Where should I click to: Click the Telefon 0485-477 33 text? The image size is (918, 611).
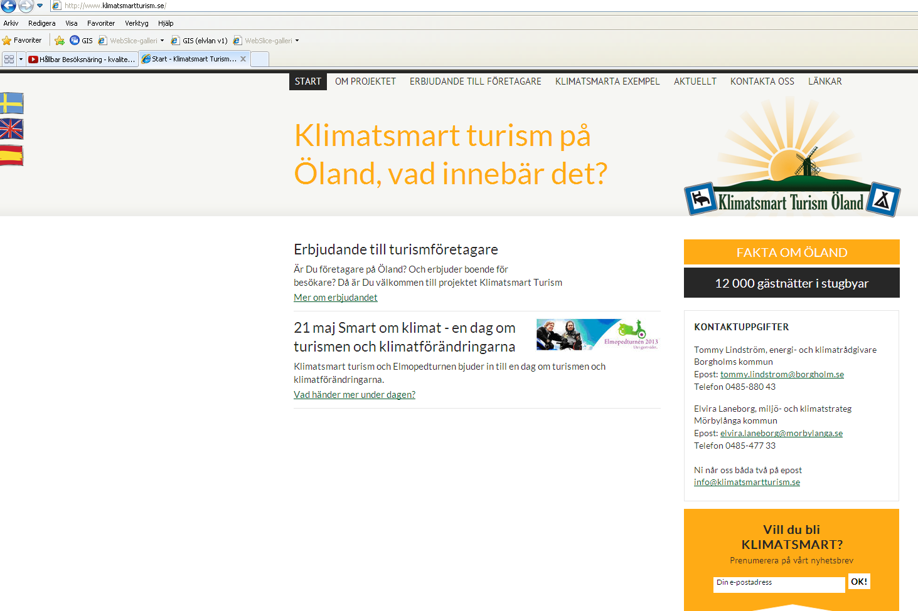pos(735,446)
